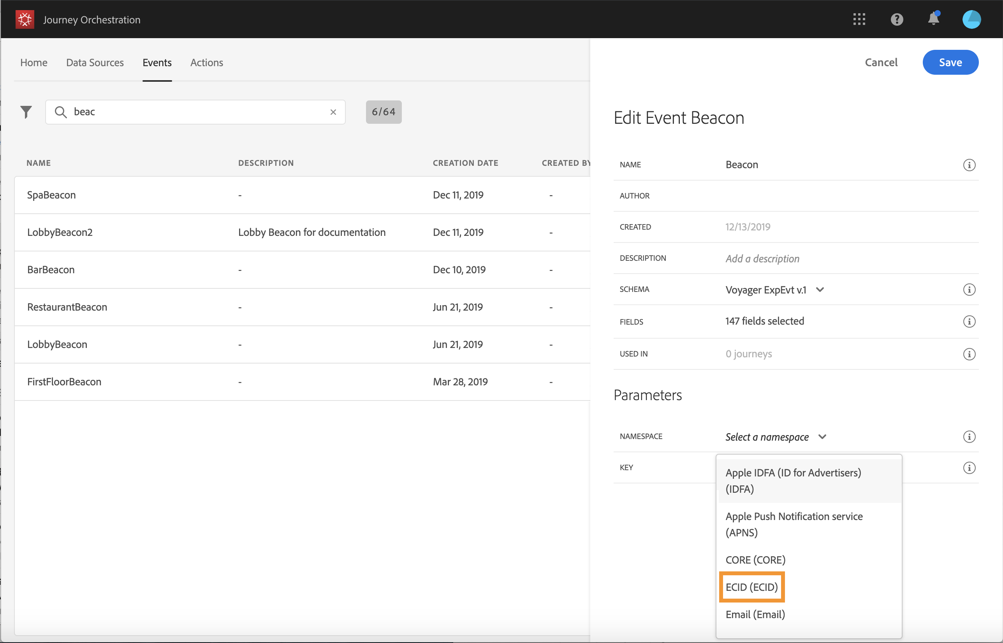Image resolution: width=1003 pixels, height=643 pixels.
Task: Open the LobbyBeacon2 event row
Action: (x=60, y=232)
